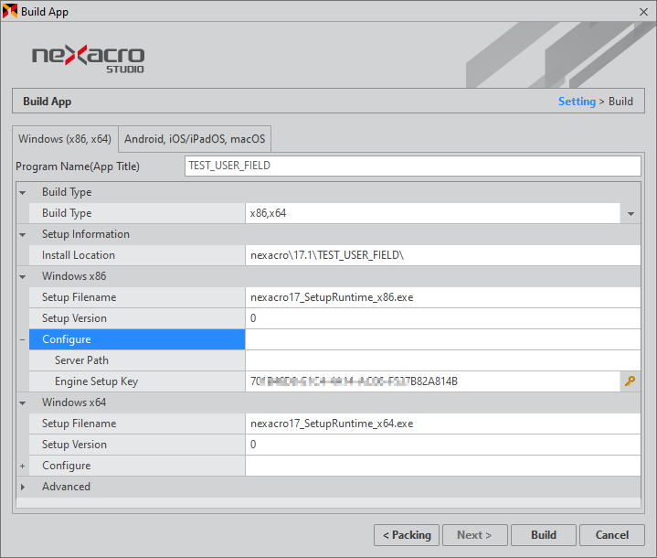Collapse the Windows x86 section
657x558 pixels.
(x=22, y=276)
